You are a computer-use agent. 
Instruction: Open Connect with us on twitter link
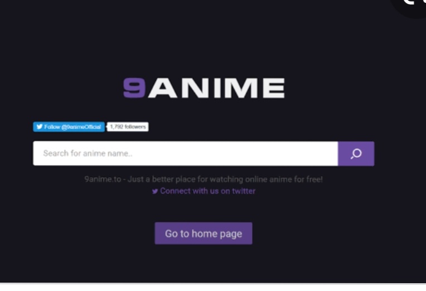[204, 191]
